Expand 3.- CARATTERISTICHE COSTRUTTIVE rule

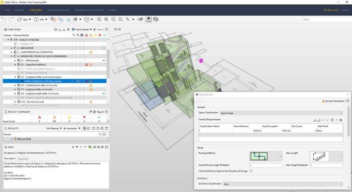click(x=12, y=52)
